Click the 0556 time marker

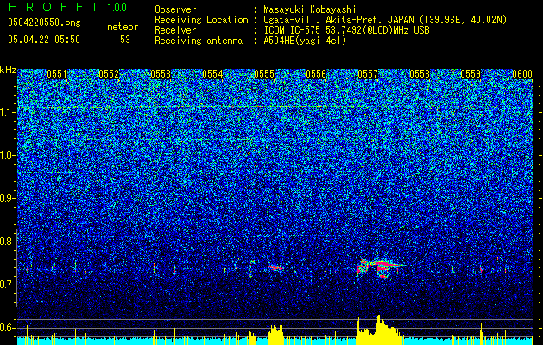(x=316, y=74)
